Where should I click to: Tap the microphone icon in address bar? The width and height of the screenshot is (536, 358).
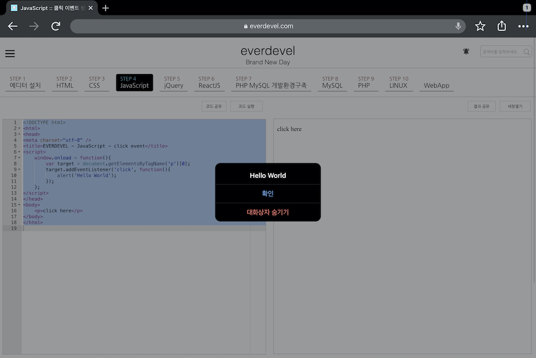point(458,26)
